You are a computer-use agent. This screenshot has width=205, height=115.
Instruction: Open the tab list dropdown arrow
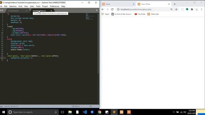[x=97, y=11]
